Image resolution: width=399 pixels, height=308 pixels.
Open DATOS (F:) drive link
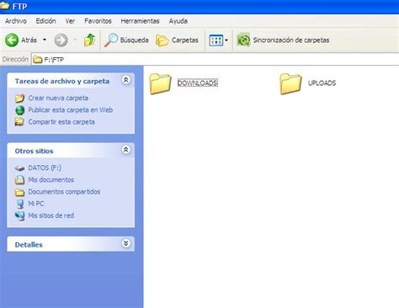tap(45, 167)
